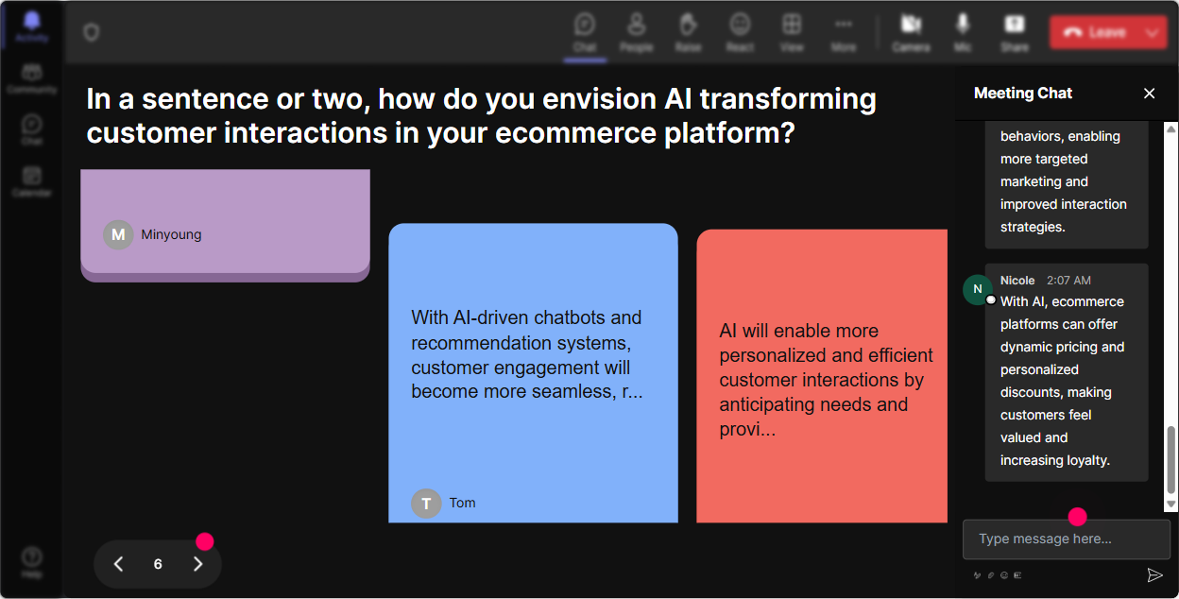Open Help at the sidebar bottom
Image resolution: width=1179 pixels, height=599 pixels.
[32, 561]
